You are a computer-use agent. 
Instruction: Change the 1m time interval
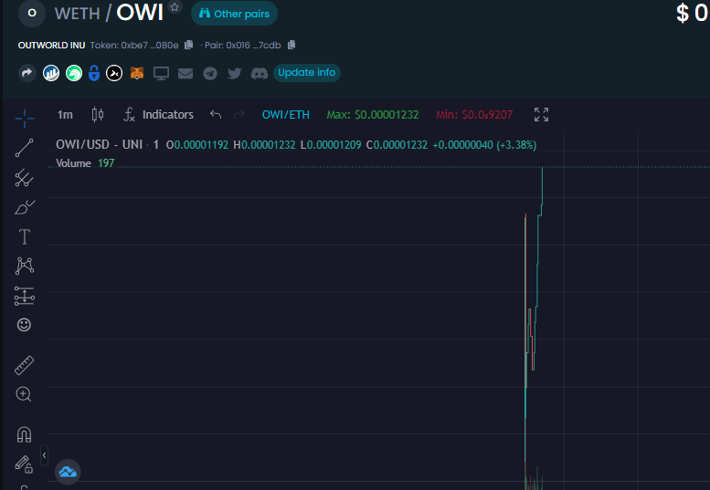point(65,115)
